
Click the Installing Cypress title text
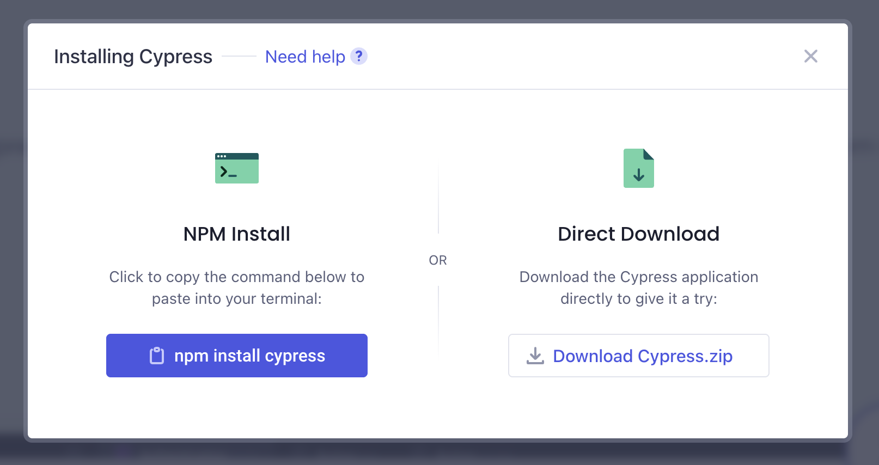pos(133,57)
